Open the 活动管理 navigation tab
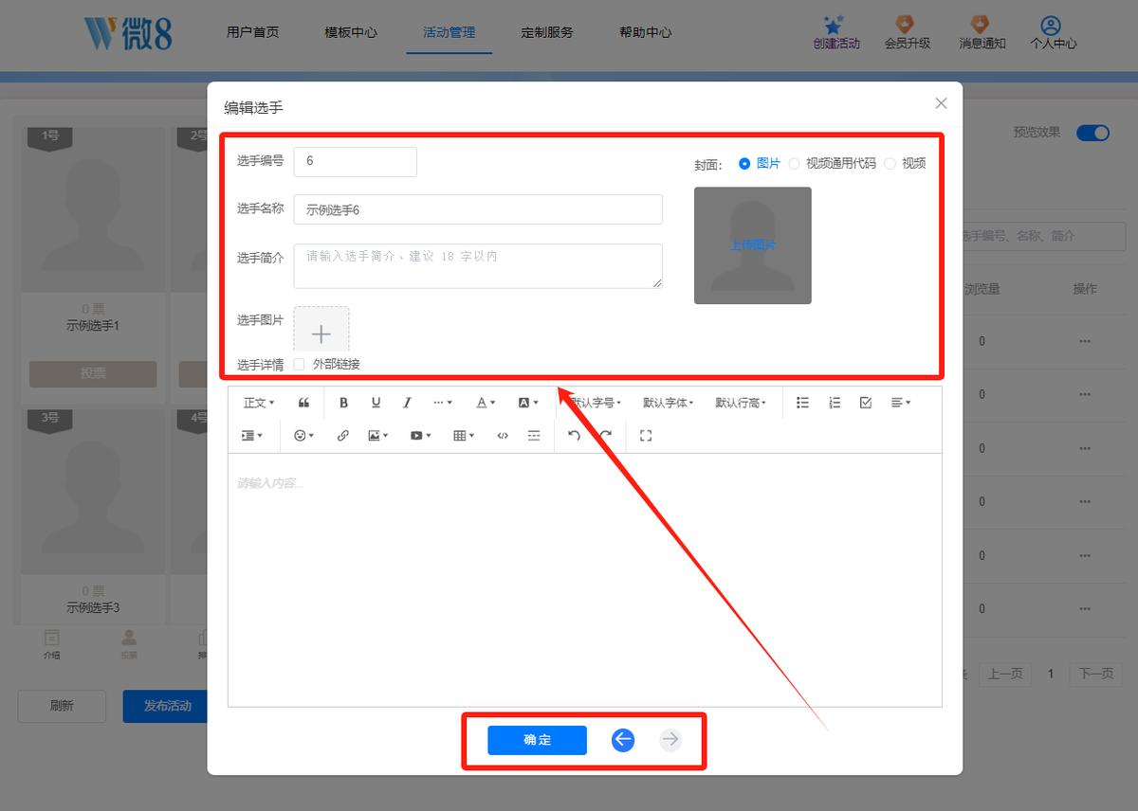The image size is (1138, 811). [x=450, y=32]
